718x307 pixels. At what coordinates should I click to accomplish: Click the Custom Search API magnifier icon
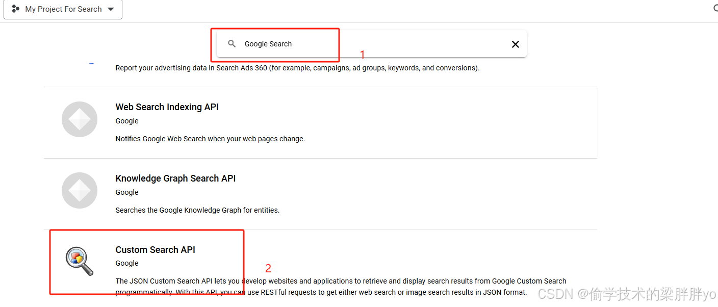pyautogui.click(x=80, y=261)
